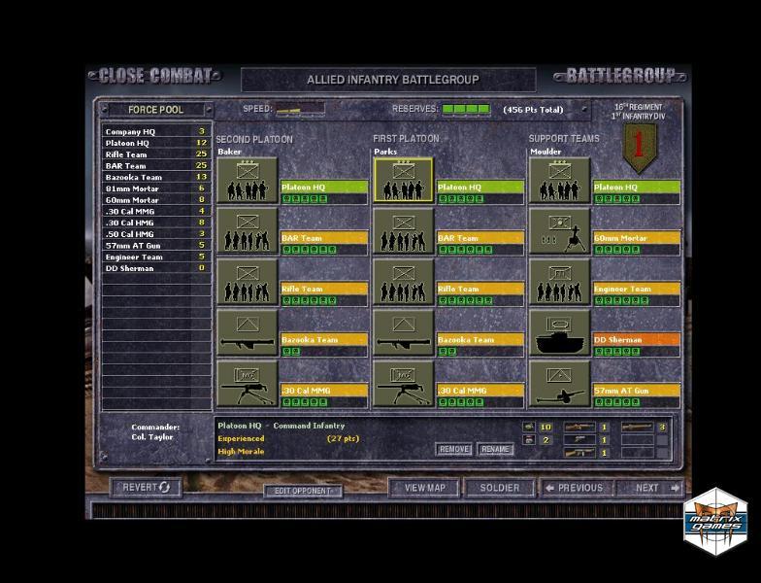This screenshot has width=761, height=583.
Task: Pick Company HQ from force pool
Action: [x=155, y=131]
